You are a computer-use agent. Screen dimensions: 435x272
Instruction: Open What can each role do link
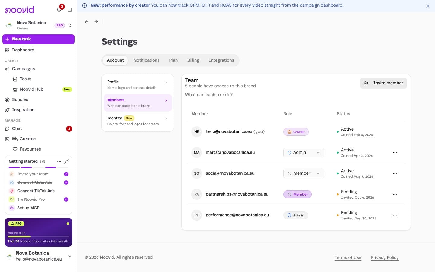[209, 95]
